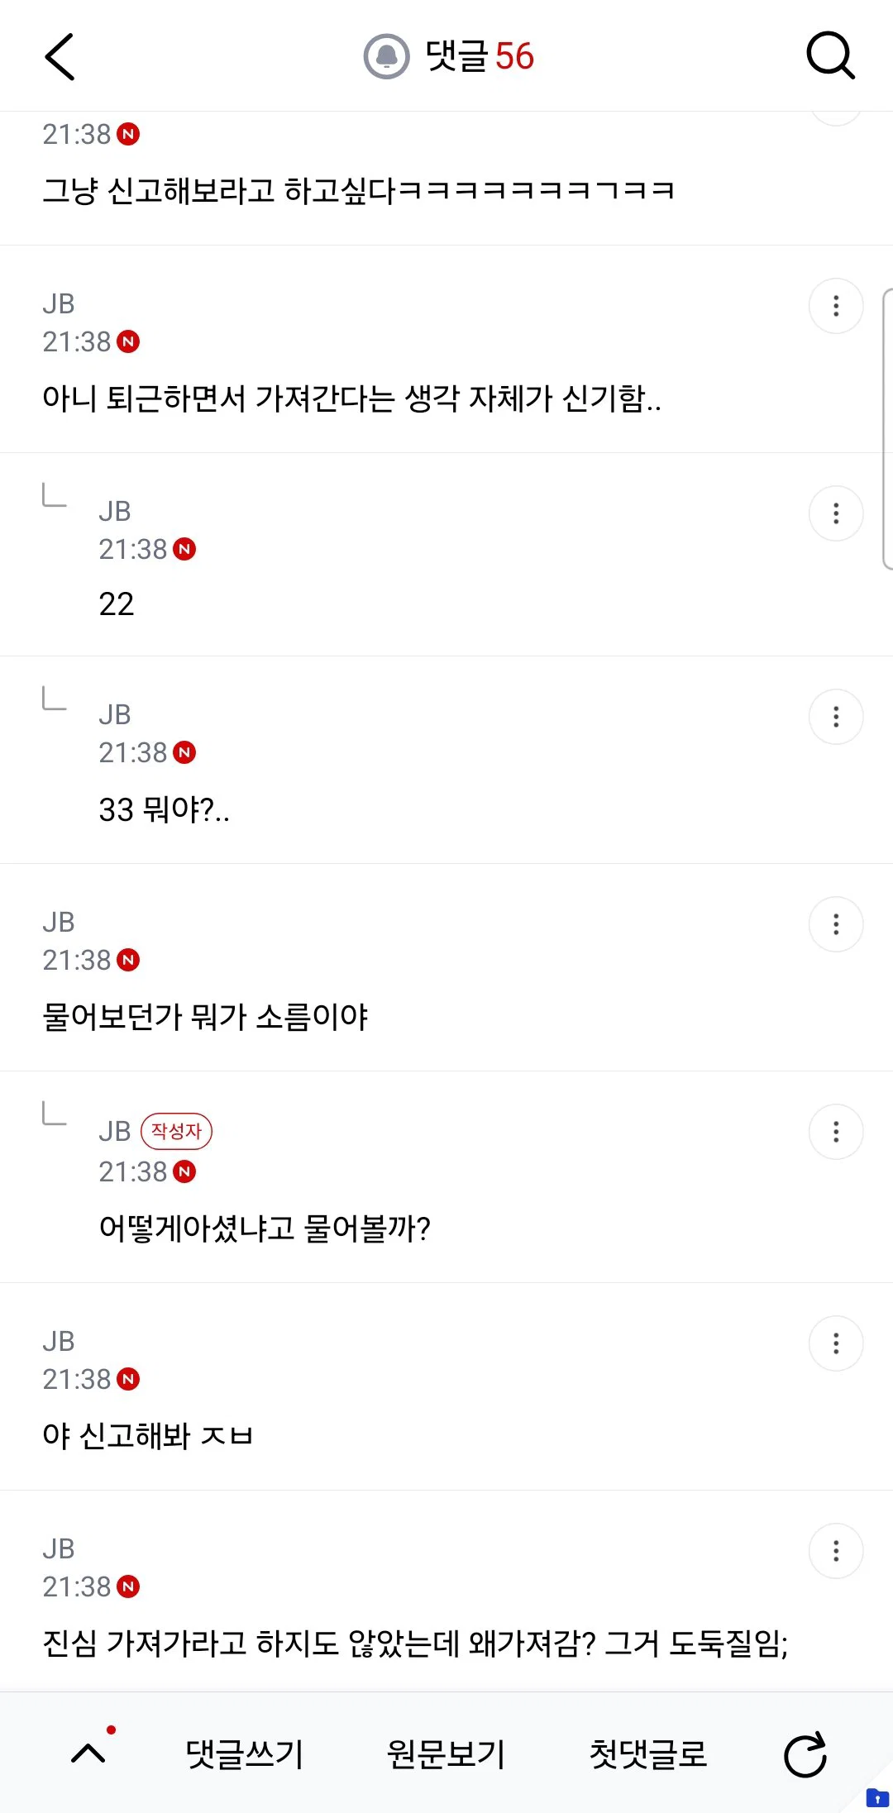Image resolution: width=893 pixels, height=1813 pixels.
Task: Toggle the comment notification bell
Action: (x=386, y=56)
